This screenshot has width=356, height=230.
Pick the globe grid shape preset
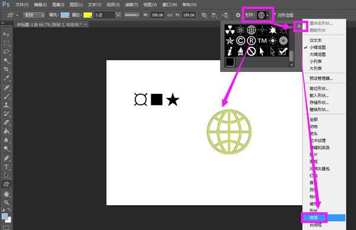[251, 30]
